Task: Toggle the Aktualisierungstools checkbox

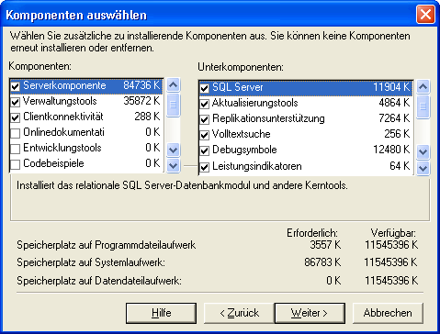Action: pyautogui.click(x=205, y=104)
